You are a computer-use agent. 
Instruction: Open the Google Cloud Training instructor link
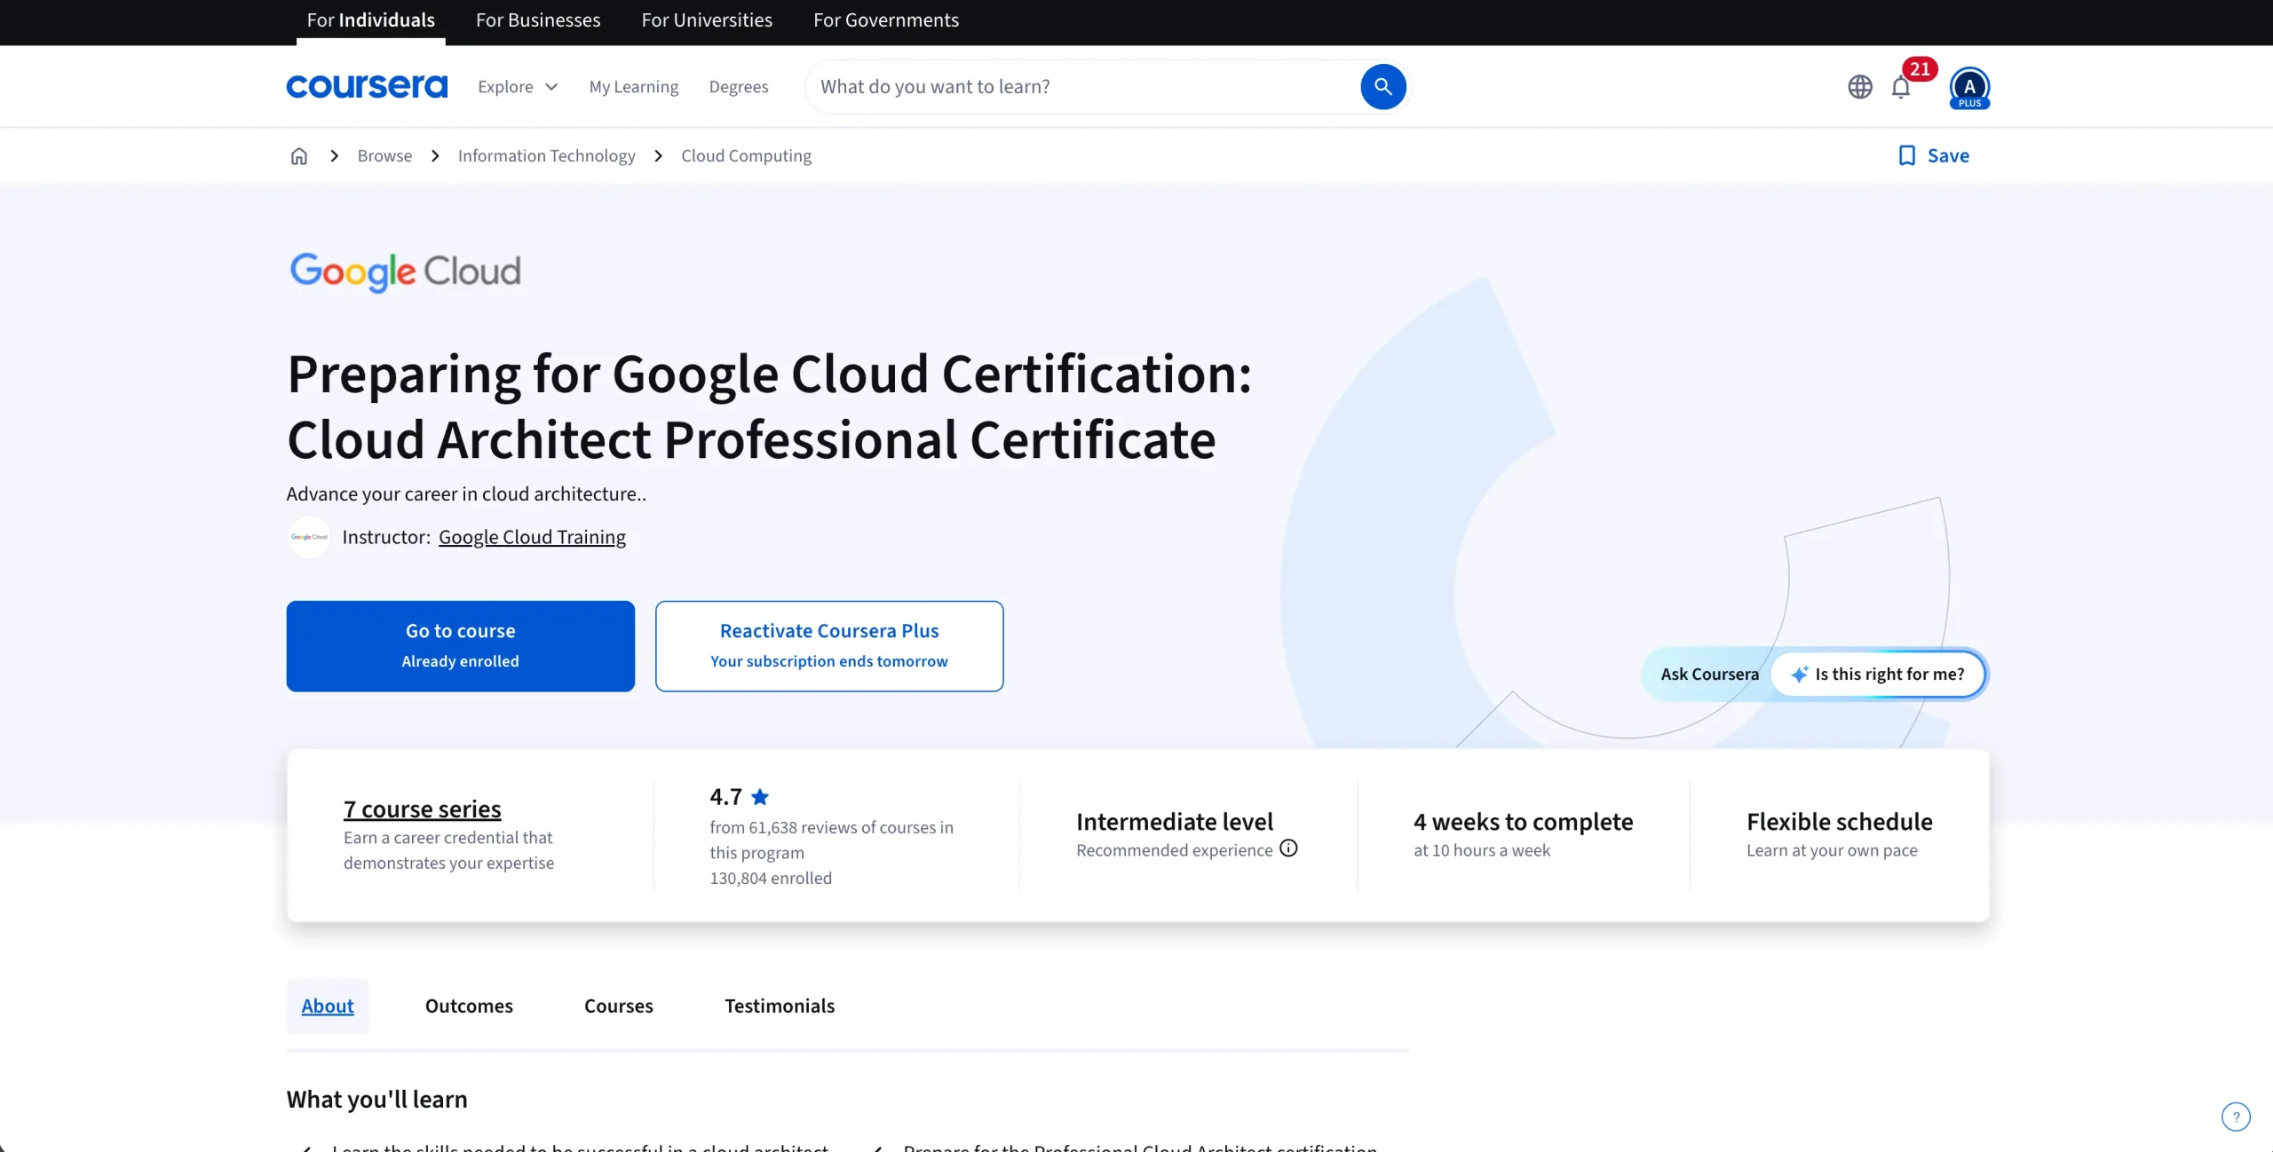tap(532, 537)
